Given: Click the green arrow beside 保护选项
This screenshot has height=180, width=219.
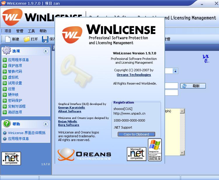Looking at the screenshot, I should pyautogui.click(x=5, y=66).
